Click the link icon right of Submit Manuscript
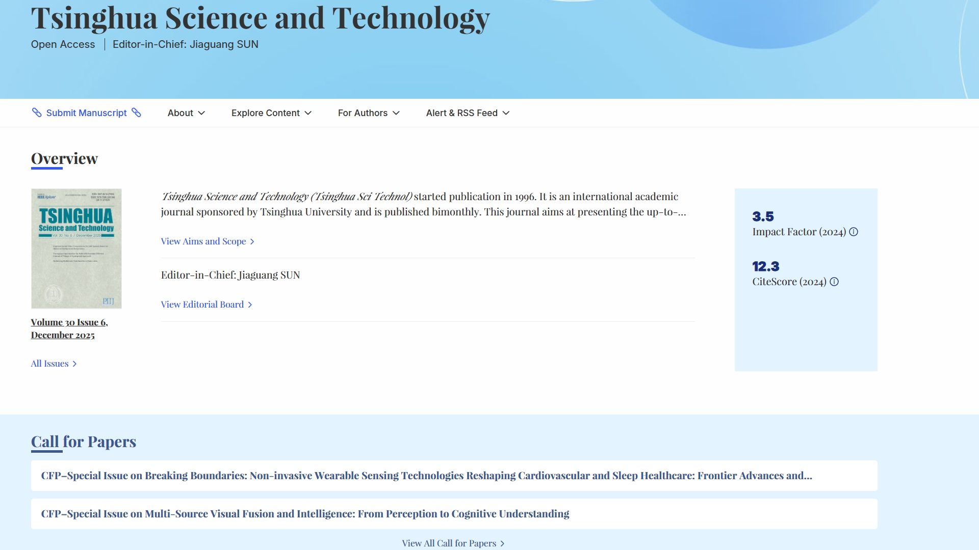979x550 pixels. (136, 113)
